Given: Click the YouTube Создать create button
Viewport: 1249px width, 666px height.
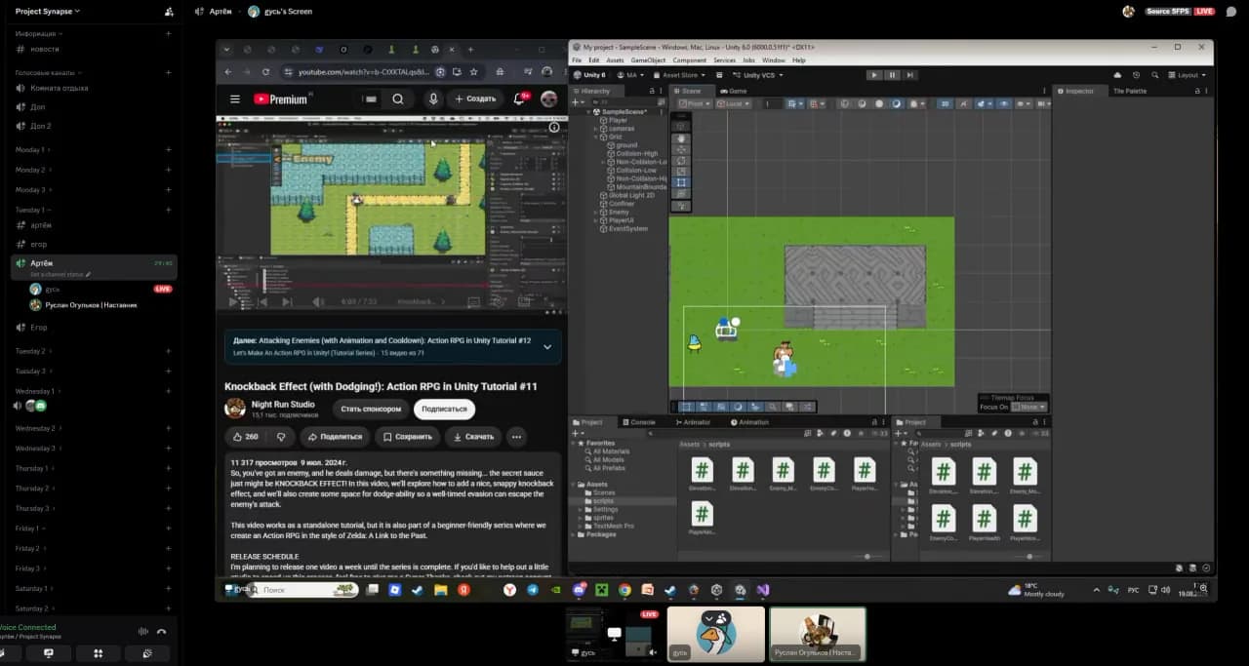Looking at the screenshot, I should click(475, 98).
